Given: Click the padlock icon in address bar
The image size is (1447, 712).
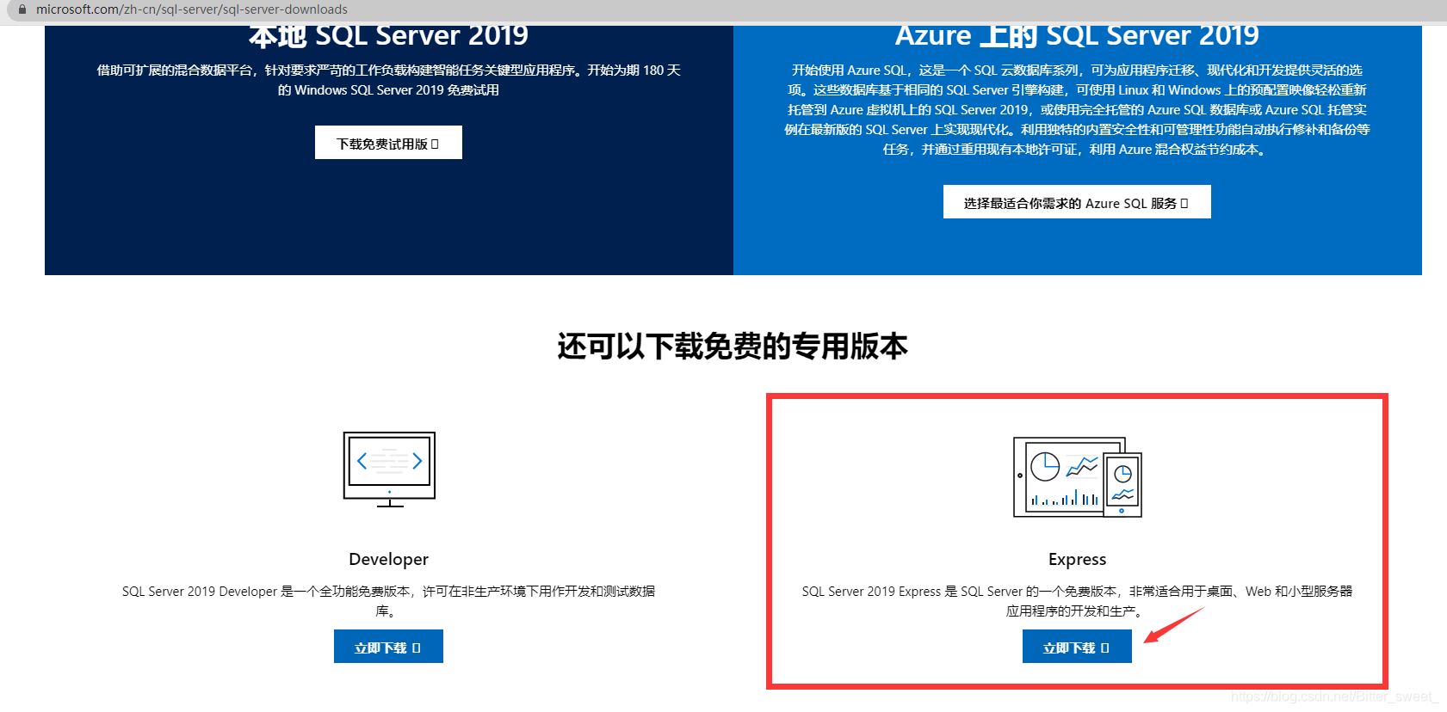Looking at the screenshot, I should [x=22, y=9].
